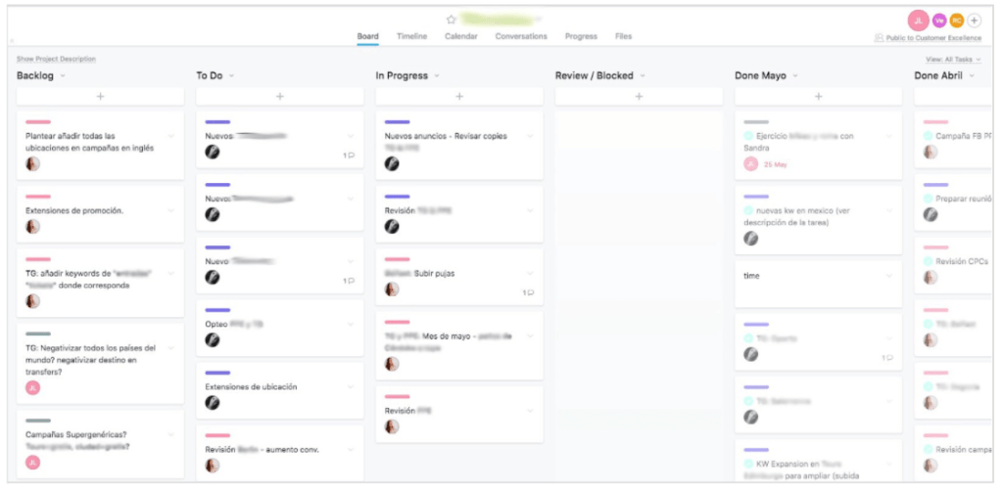Toggle completion check on nuevas kw en mexico
This screenshot has height=490, width=1003.
point(748,211)
